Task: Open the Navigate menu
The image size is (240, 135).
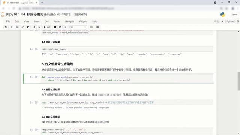Action: pyautogui.click(x=70, y=21)
